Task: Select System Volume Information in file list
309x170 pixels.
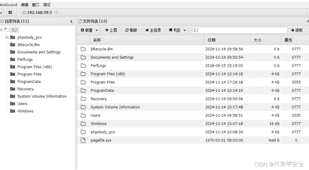Action: coord(115,107)
